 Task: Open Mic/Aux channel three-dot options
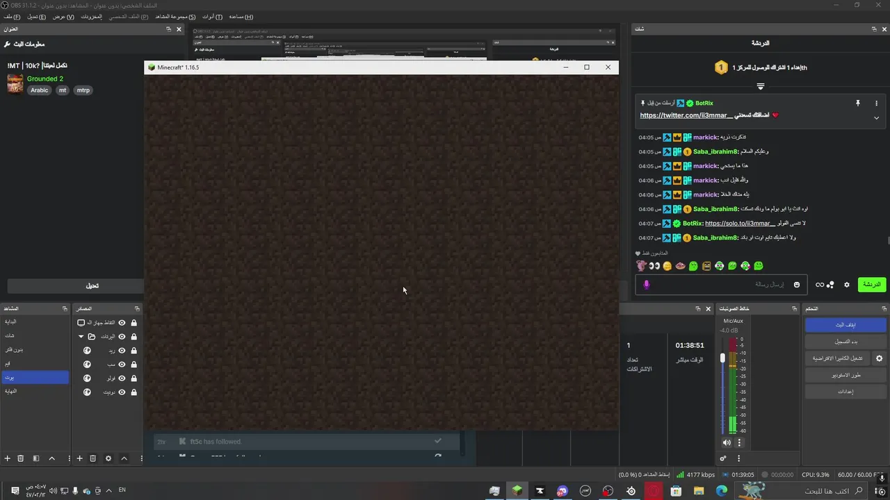click(x=739, y=442)
